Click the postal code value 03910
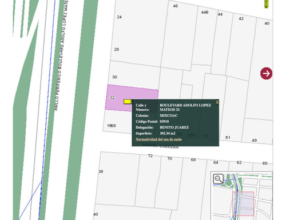Screen dimensions: 286x220 [x=164, y=121]
